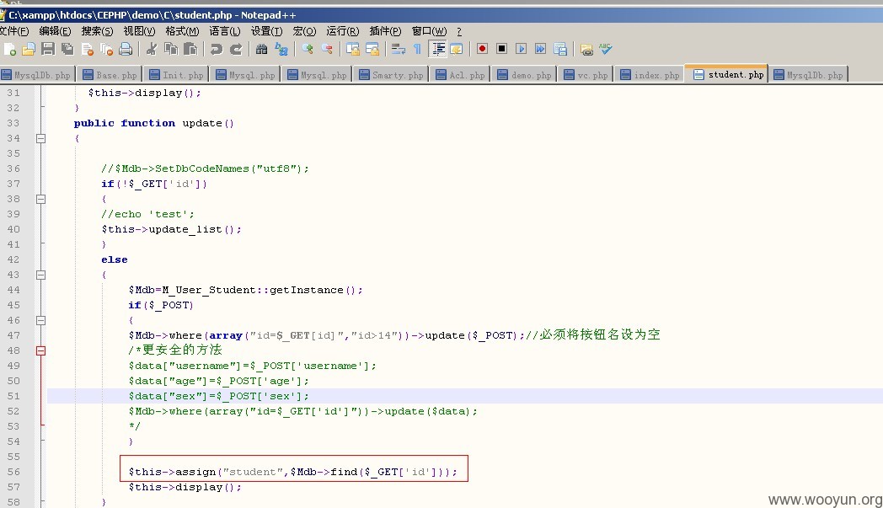Zoom in with the magnifier plus icon
Image resolution: width=883 pixels, height=508 pixels.
point(308,50)
